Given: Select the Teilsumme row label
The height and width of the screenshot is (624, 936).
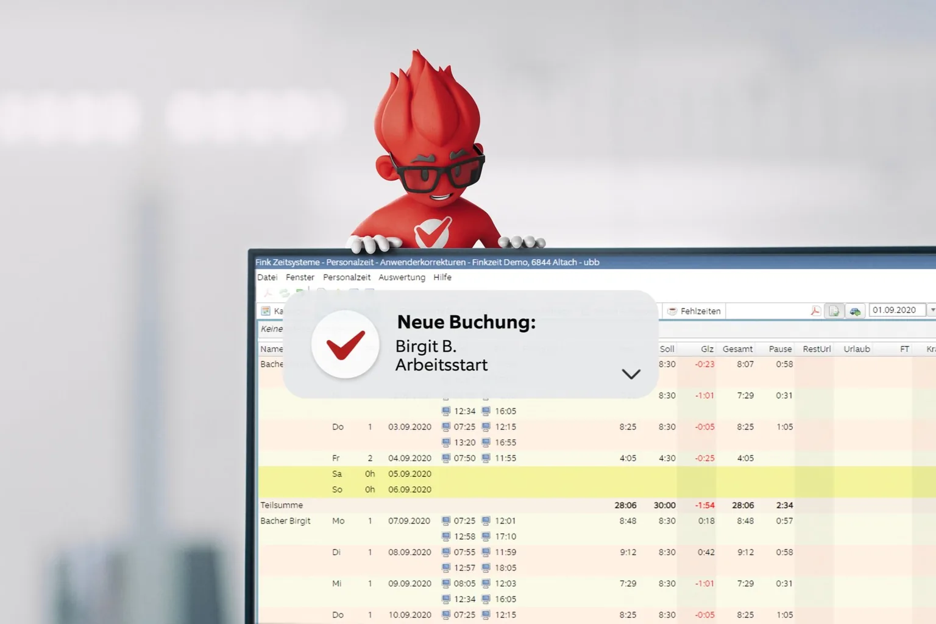Looking at the screenshot, I should pos(282,505).
